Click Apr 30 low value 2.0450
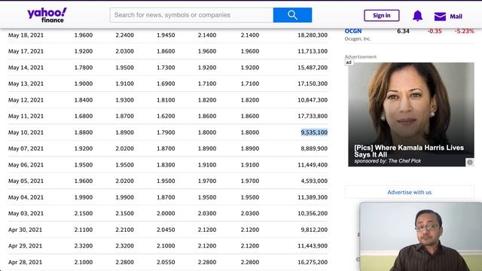Screen dimensions: 482x271 pos(166,230)
